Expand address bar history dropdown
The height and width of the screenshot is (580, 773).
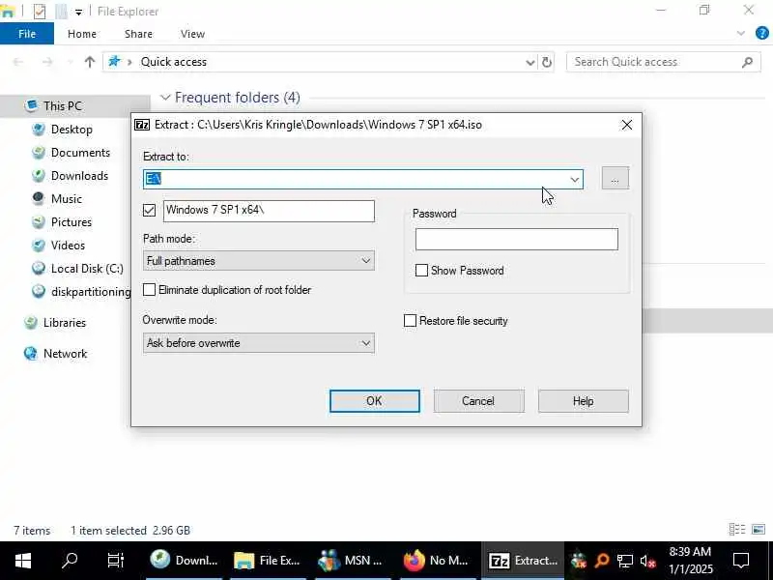coord(530,63)
